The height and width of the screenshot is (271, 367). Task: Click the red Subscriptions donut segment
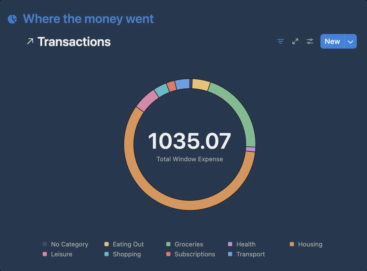pos(171,86)
